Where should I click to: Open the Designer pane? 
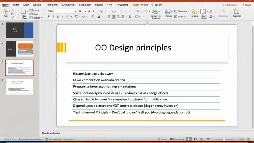[x=237, y=13]
